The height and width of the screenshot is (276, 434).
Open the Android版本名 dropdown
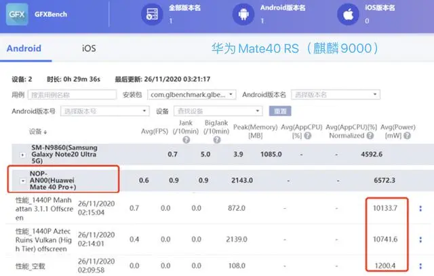pyautogui.click(x=336, y=95)
